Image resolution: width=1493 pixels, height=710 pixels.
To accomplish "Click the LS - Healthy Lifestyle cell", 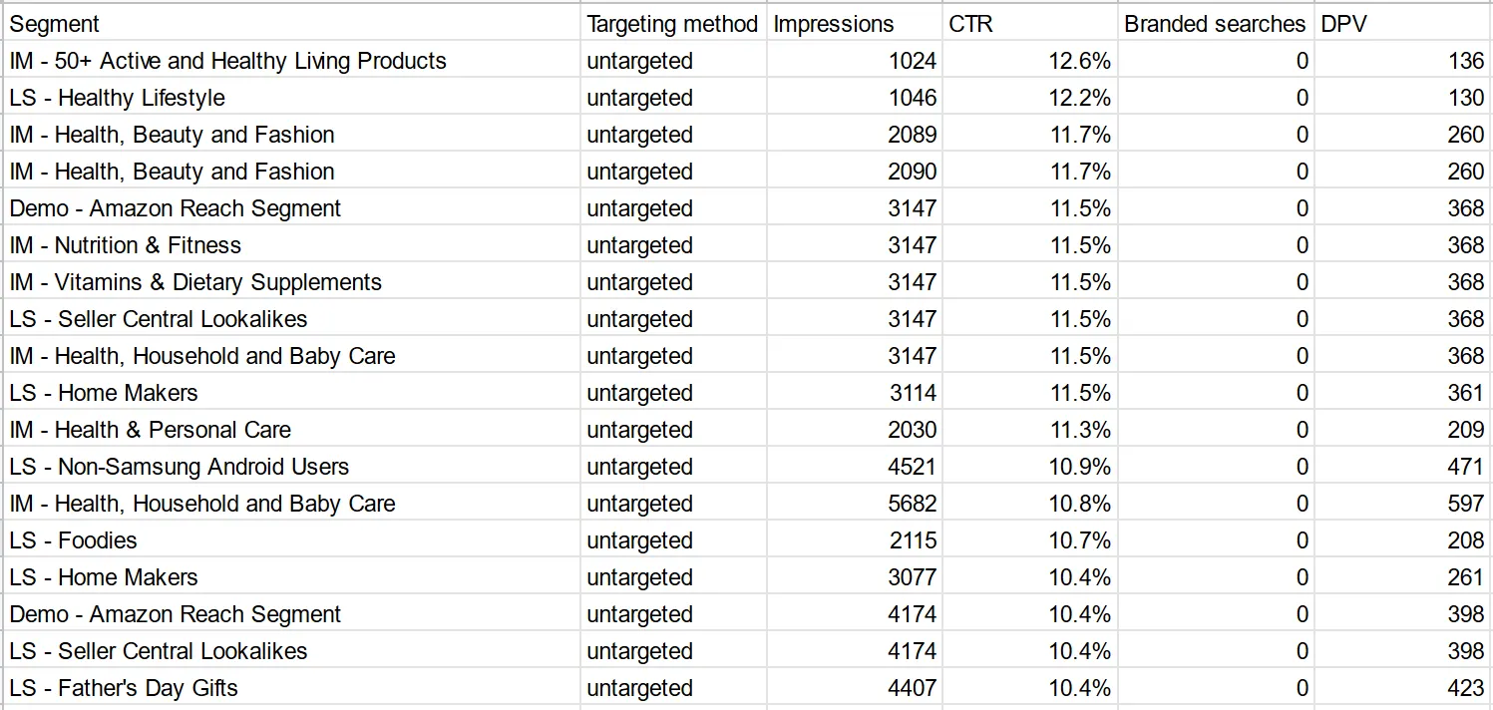I will click(291, 98).
